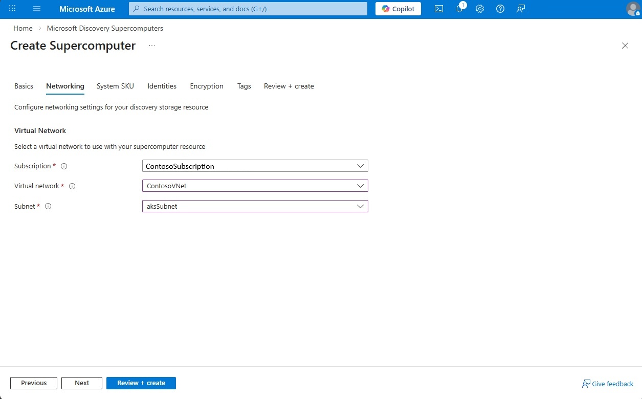
Task: Open the Identities tab
Action: coord(162,86)
